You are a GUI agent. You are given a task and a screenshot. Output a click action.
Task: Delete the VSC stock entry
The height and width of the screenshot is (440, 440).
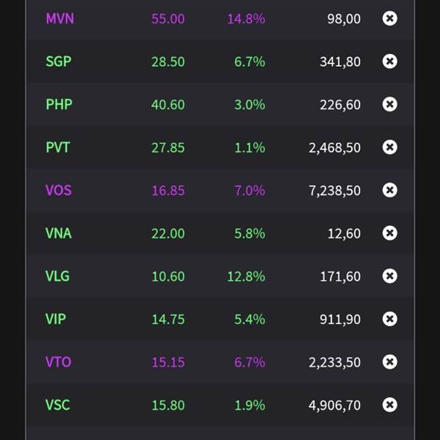[x=390, y=405]
